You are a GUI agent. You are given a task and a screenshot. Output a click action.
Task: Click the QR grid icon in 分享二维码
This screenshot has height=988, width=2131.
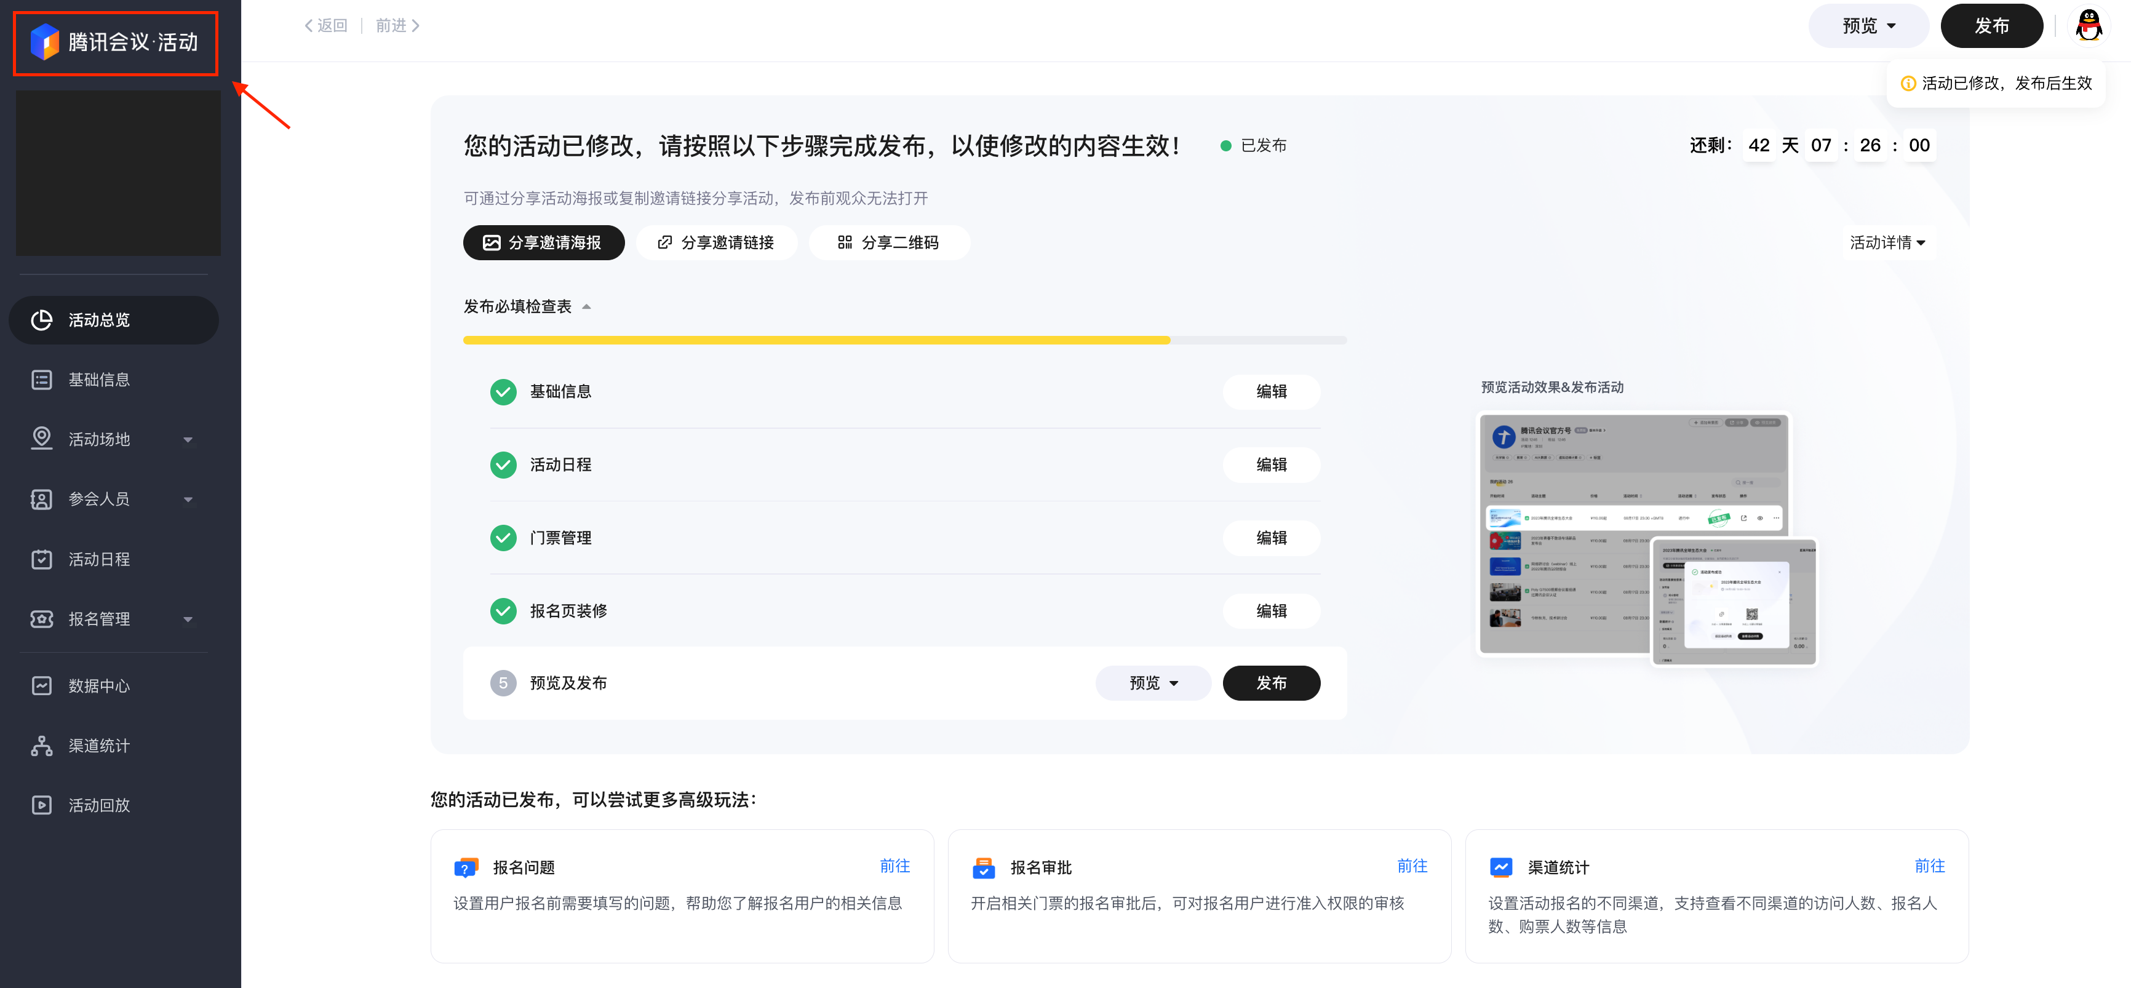pos(845,242)
